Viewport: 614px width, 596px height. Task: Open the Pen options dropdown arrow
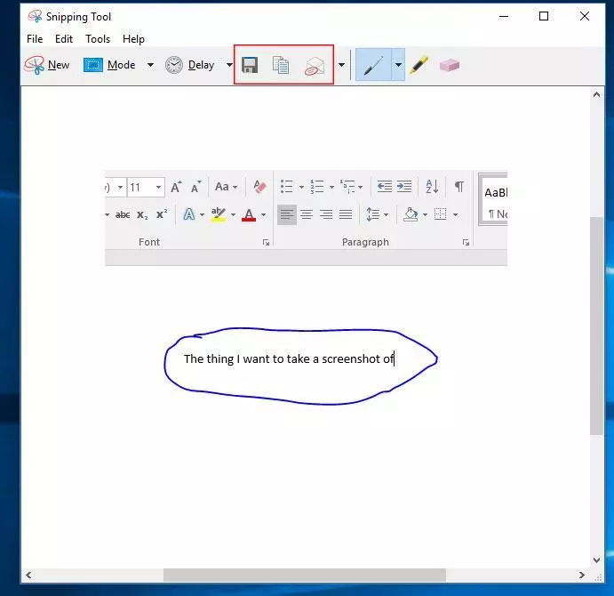(398, 65)
